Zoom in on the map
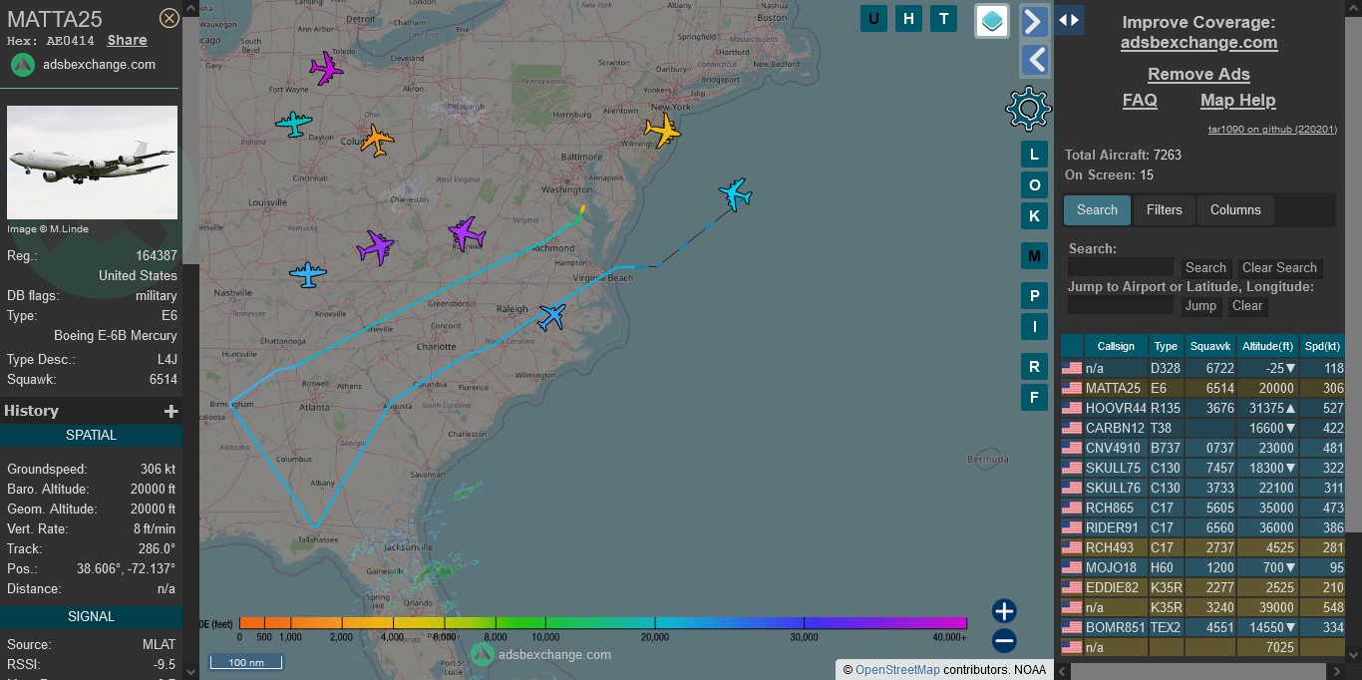 point(1004,611)
